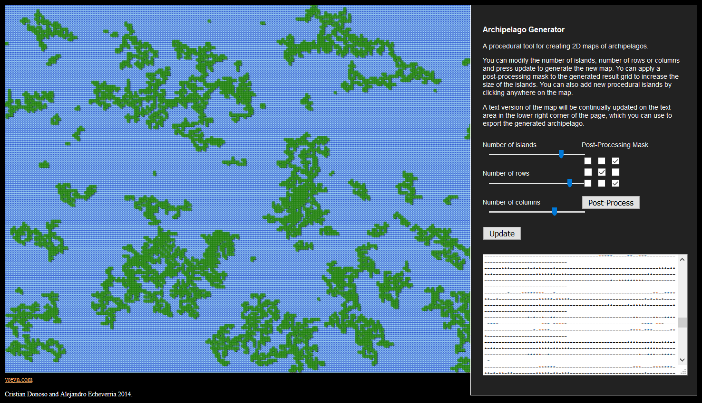Toggle the middle-left Post-Processing Mask checkbox
This screenshot has height=403, width=702.
[588, 172]
